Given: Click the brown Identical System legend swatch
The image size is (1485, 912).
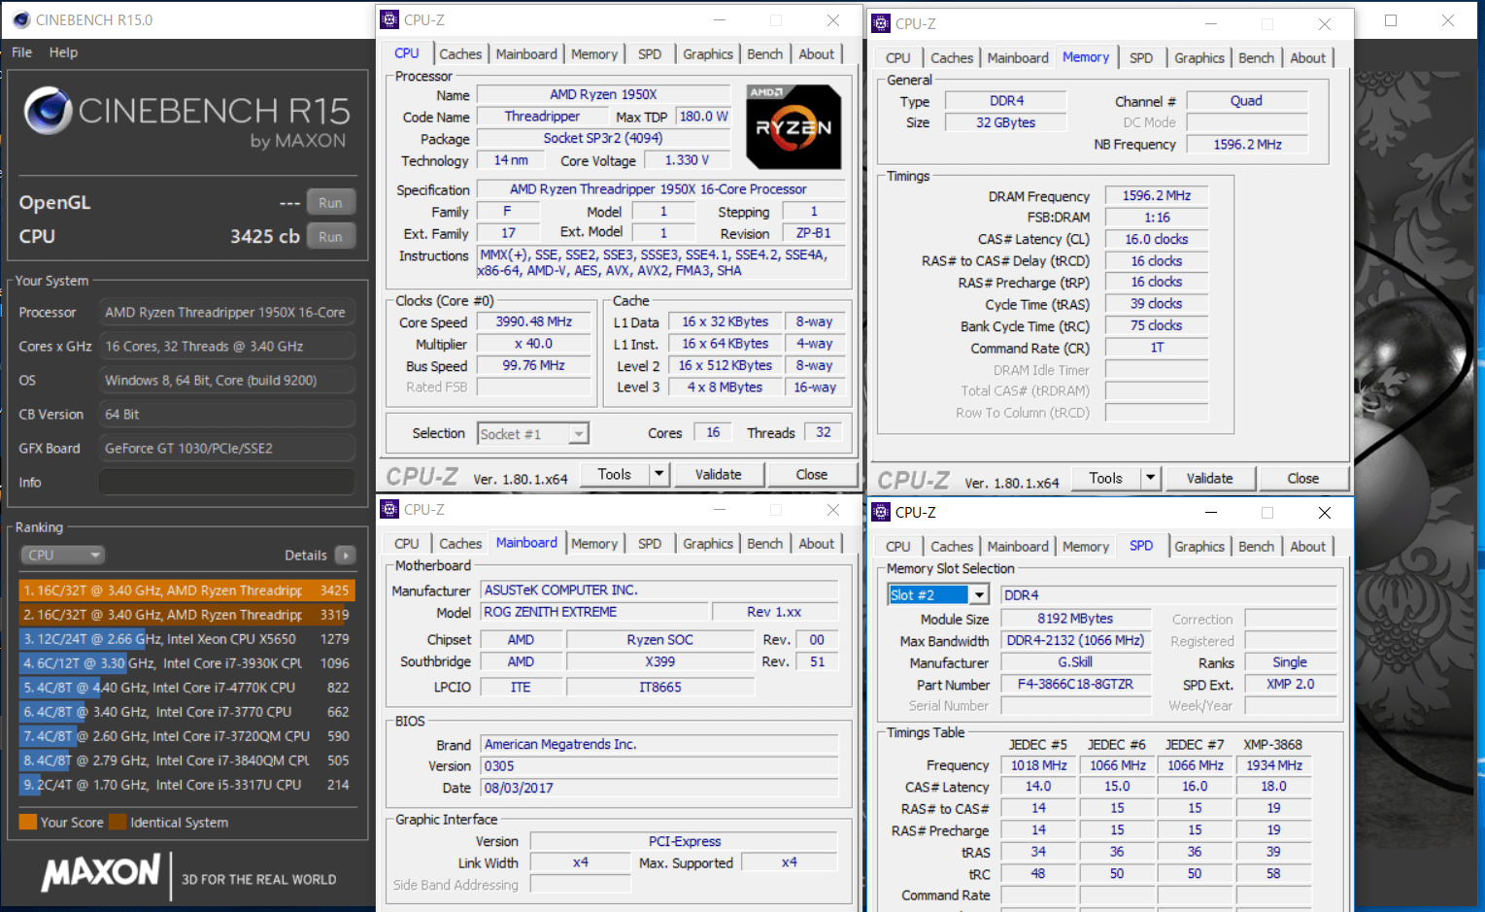Looking at the screenshot, I should tap(118, 822).
